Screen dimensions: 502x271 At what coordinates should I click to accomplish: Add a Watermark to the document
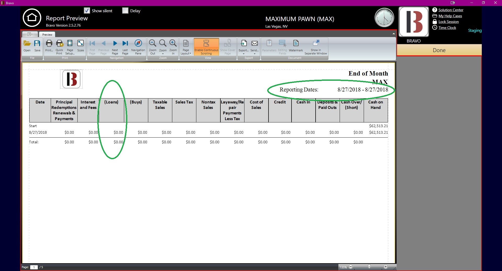[x=296, y=46]
